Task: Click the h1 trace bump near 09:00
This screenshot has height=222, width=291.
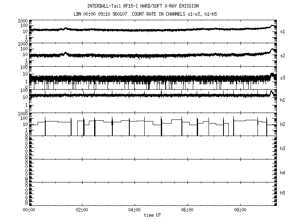Action: [x=272, y=92]
